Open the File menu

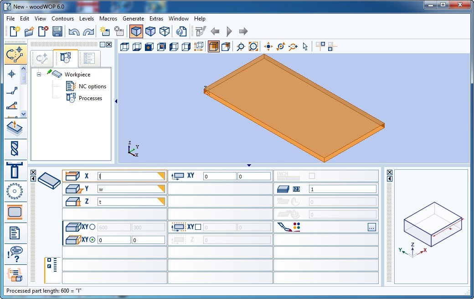(x=10, y=18)
